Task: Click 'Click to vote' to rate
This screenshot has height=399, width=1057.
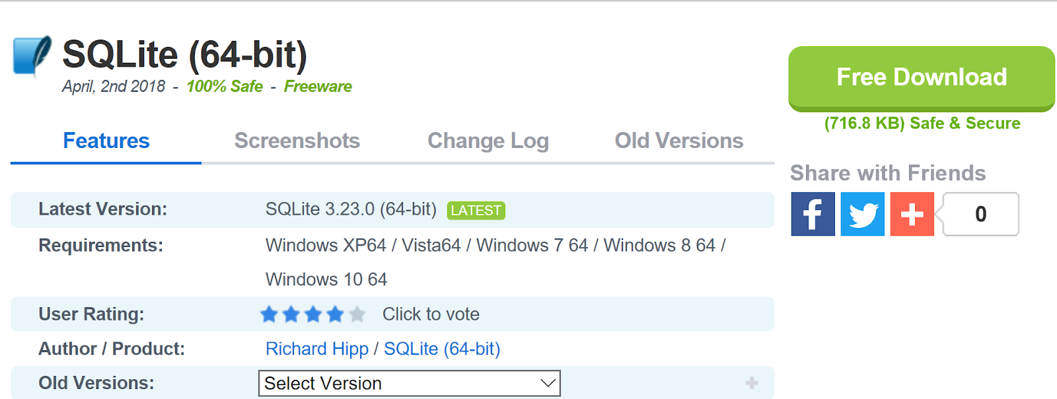Action: click(431, 314)
